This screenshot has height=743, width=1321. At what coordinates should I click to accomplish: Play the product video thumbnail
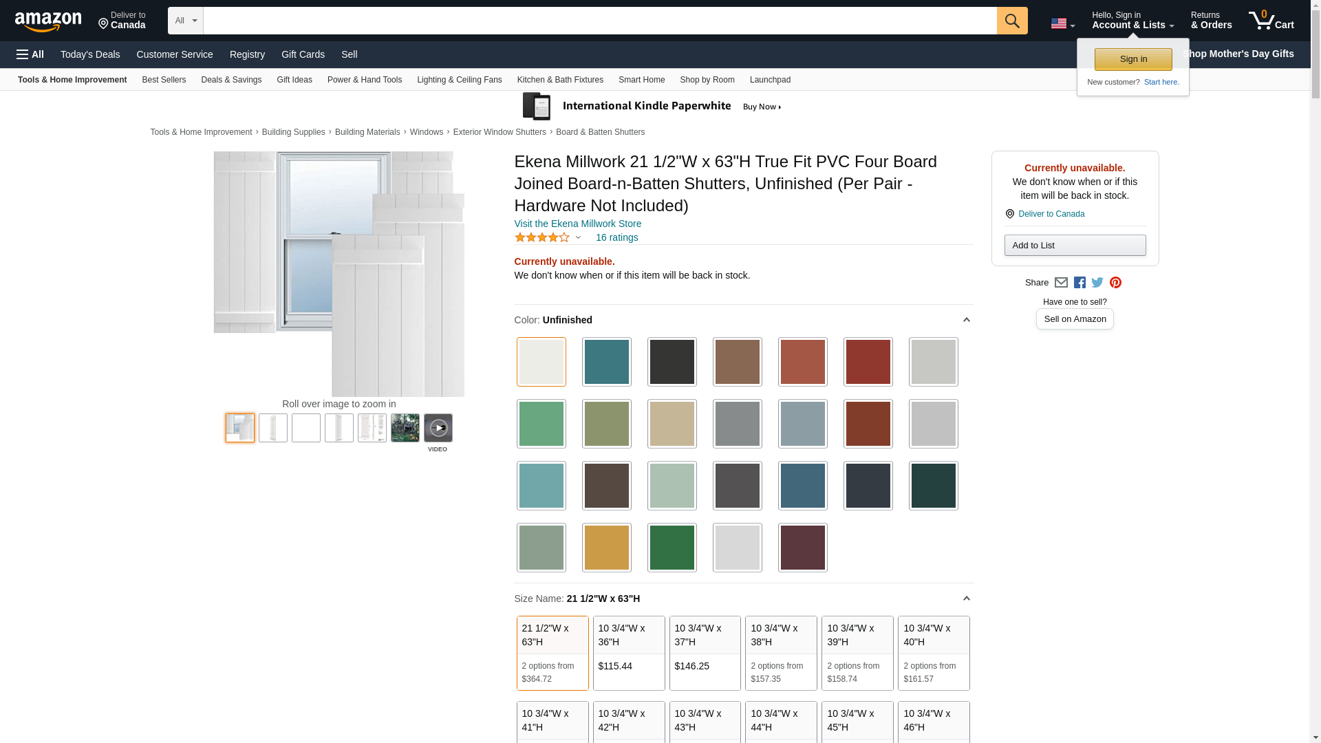point(438,428)
